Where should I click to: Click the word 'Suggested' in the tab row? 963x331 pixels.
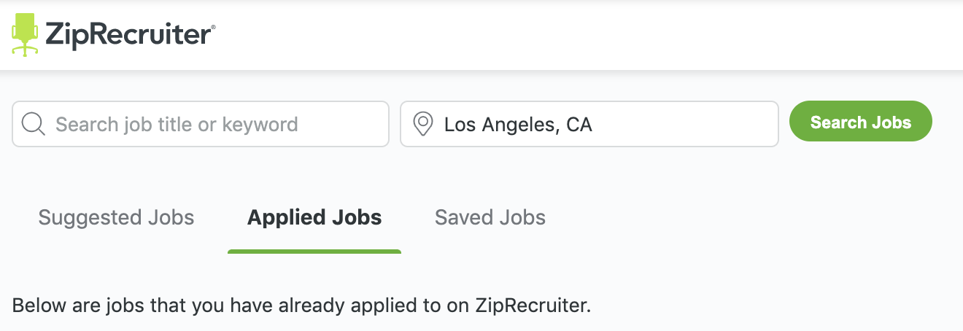(x=89, y=217)
